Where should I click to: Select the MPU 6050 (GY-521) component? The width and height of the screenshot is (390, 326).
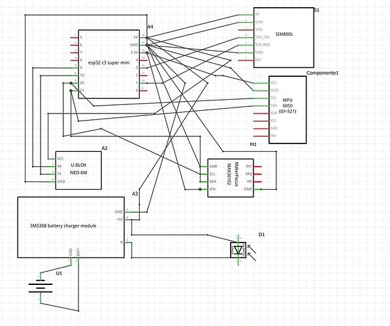tap(287, 110)
